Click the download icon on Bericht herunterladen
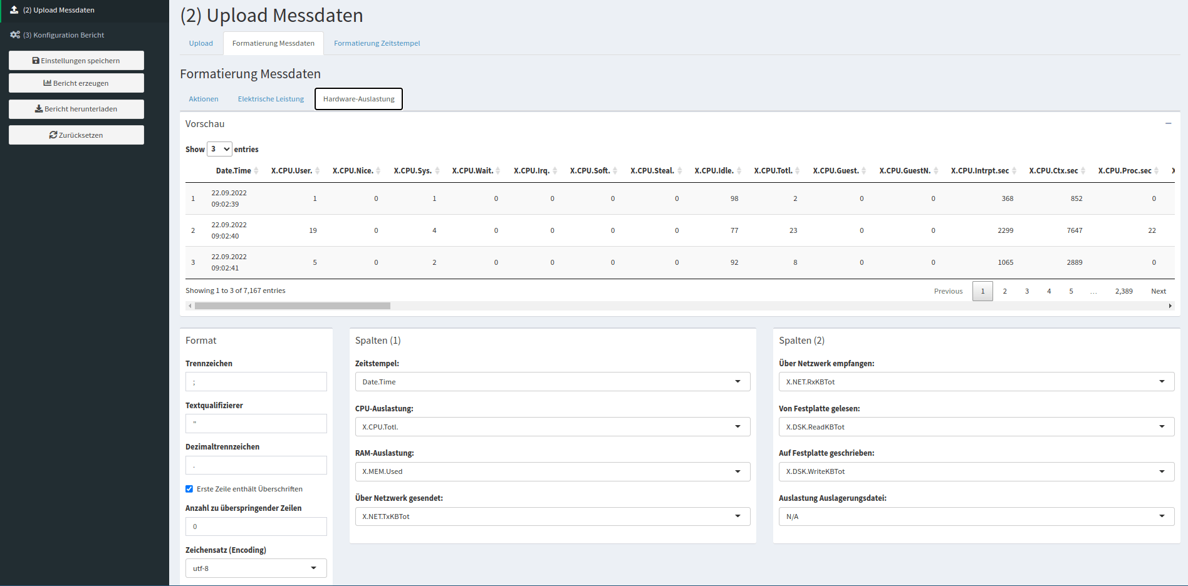1188x586 pixels. 38,108
